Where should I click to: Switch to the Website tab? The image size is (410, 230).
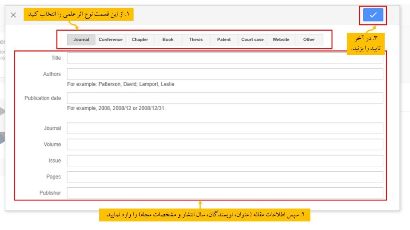(x=281, y=40)
